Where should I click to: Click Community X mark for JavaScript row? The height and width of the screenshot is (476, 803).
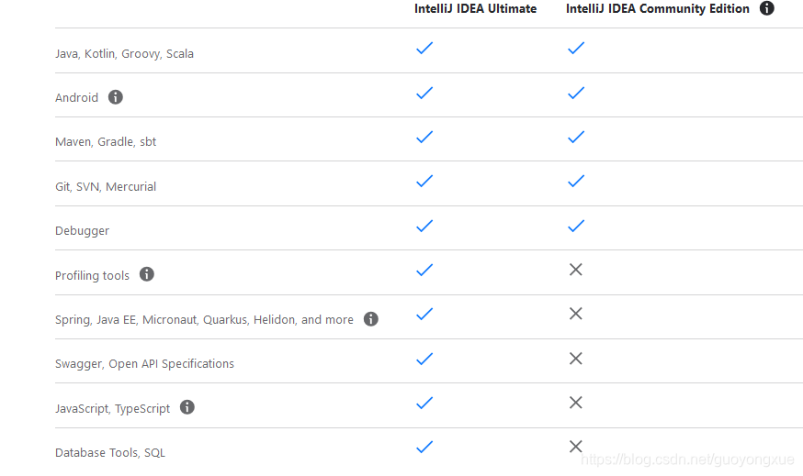(576, 403)
